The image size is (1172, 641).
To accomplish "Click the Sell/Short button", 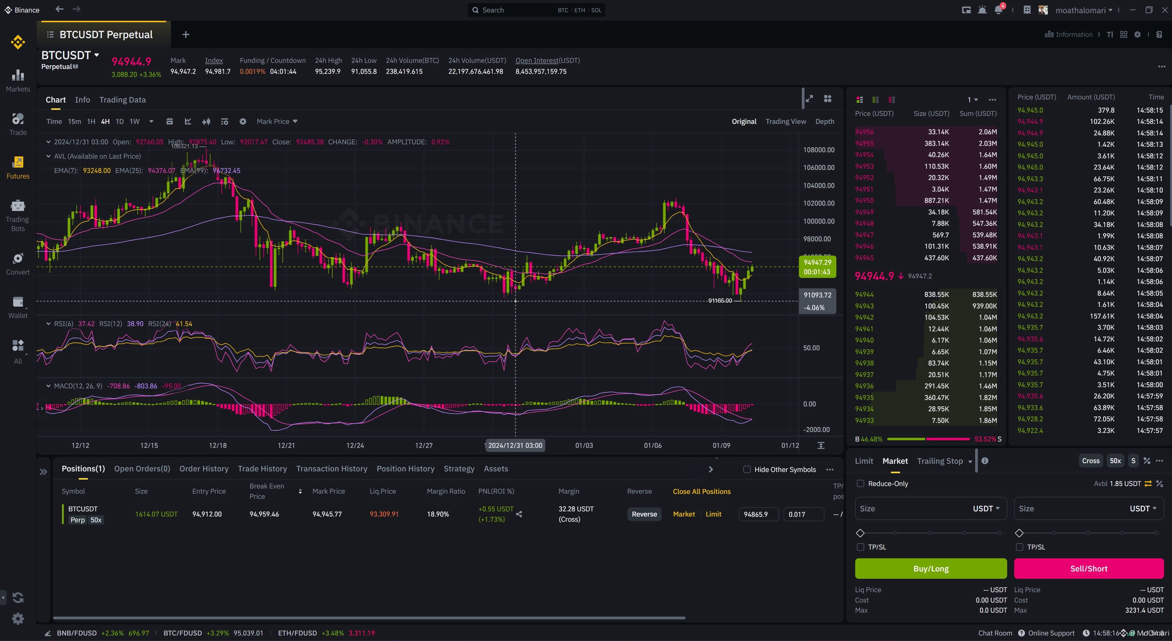I will coord(1089,569).
